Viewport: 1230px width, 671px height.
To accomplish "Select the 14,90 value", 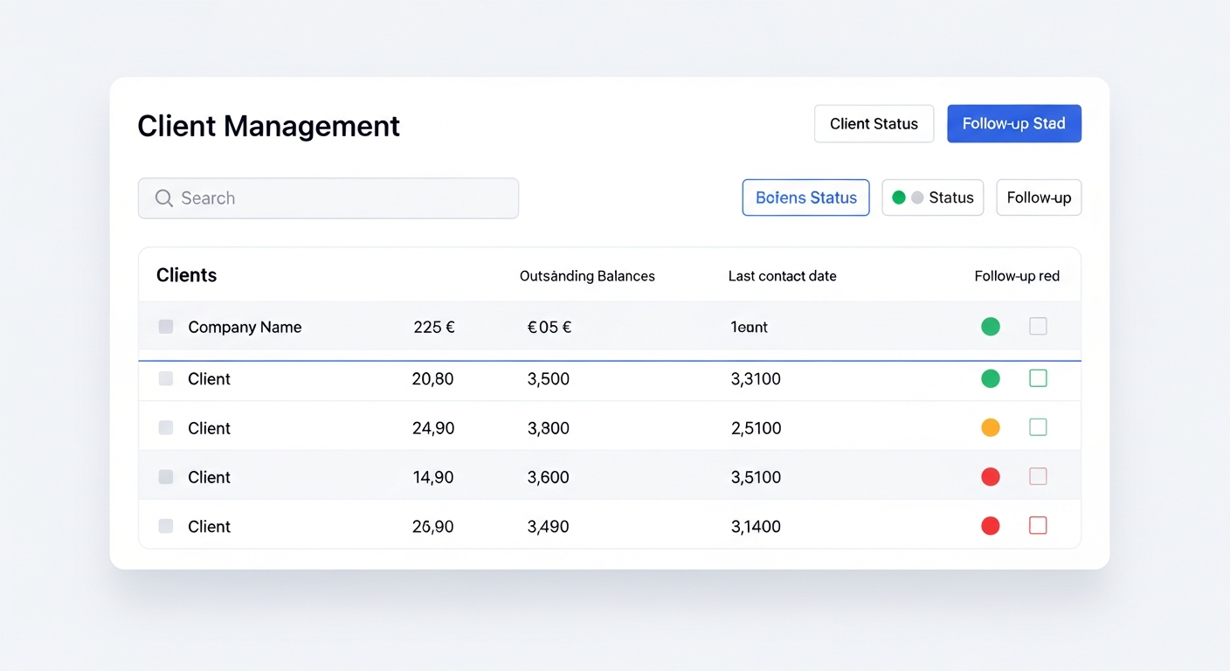I will tap(433, 477).
